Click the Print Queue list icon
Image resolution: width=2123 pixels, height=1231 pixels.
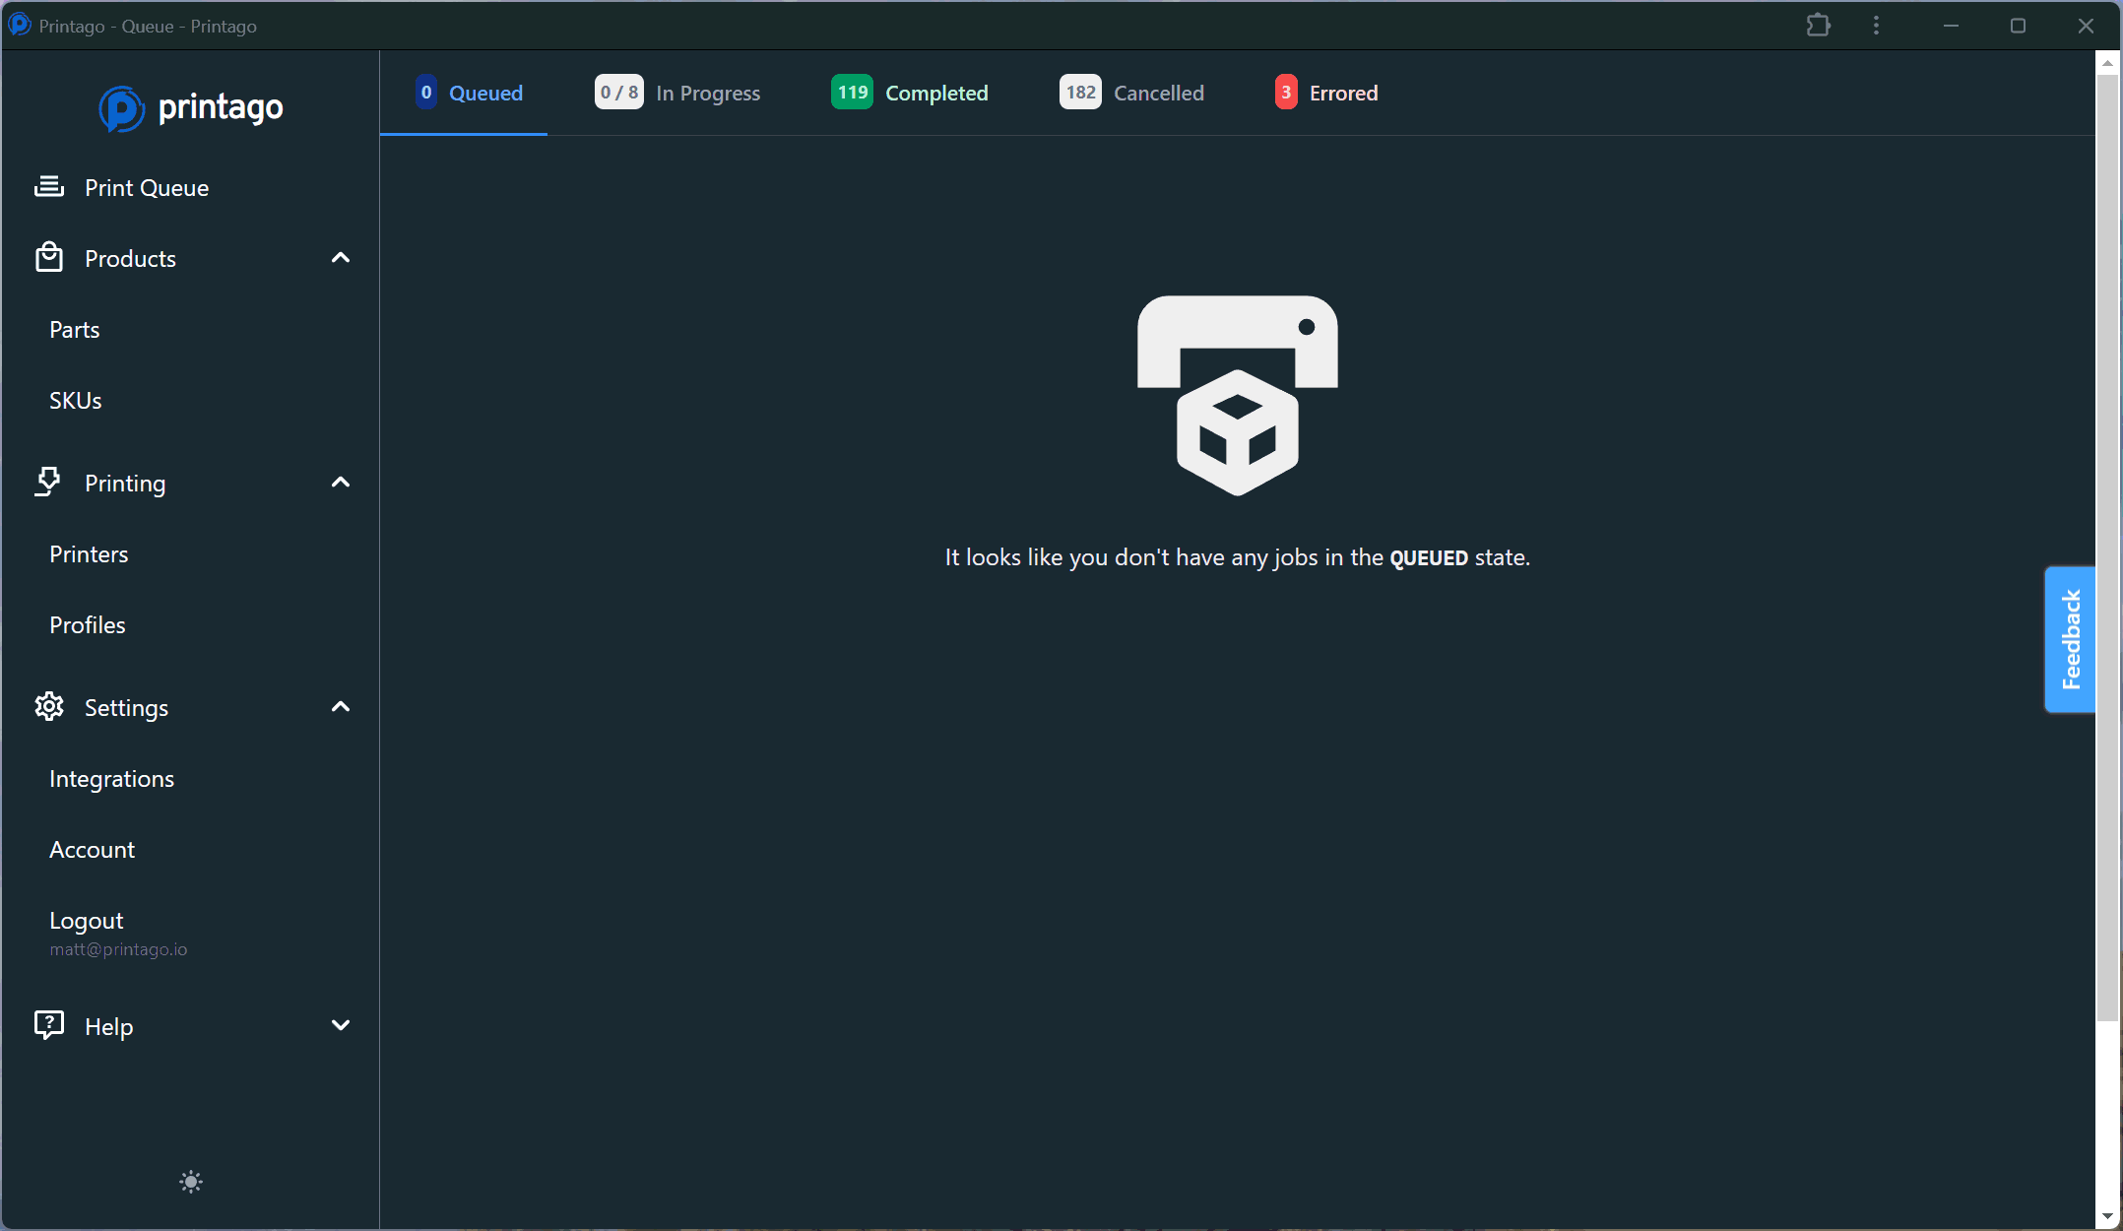pyautogui.click(x=49, y=187)
